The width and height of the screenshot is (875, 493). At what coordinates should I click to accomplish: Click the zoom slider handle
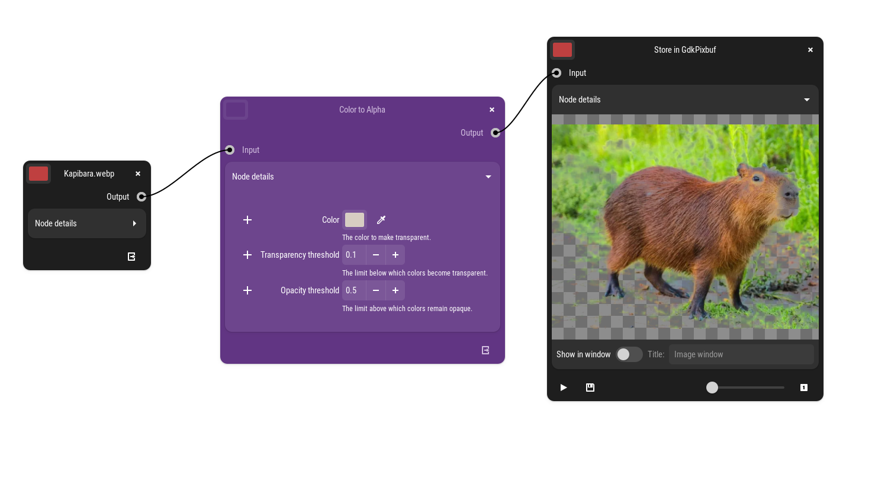tap(712, 388)
